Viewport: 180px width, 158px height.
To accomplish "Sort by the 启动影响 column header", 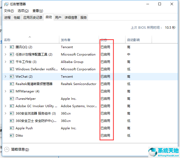I will pyautogui.click(x=138, y=39).
